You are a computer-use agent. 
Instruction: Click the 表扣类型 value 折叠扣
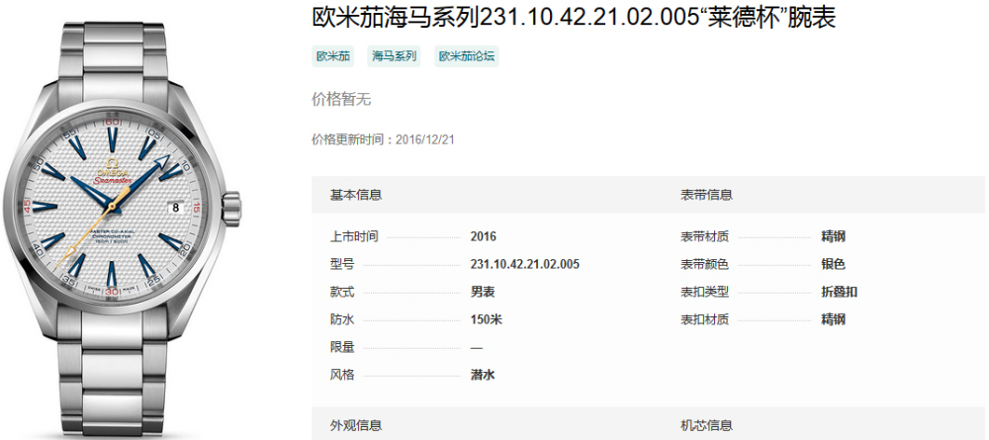coord(839,293)
